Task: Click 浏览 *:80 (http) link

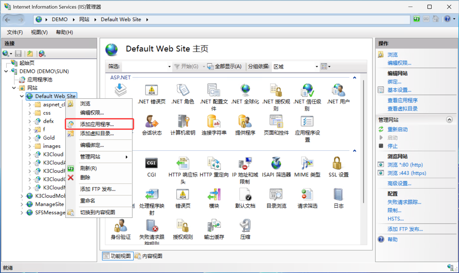Action: tap(405, 165)
